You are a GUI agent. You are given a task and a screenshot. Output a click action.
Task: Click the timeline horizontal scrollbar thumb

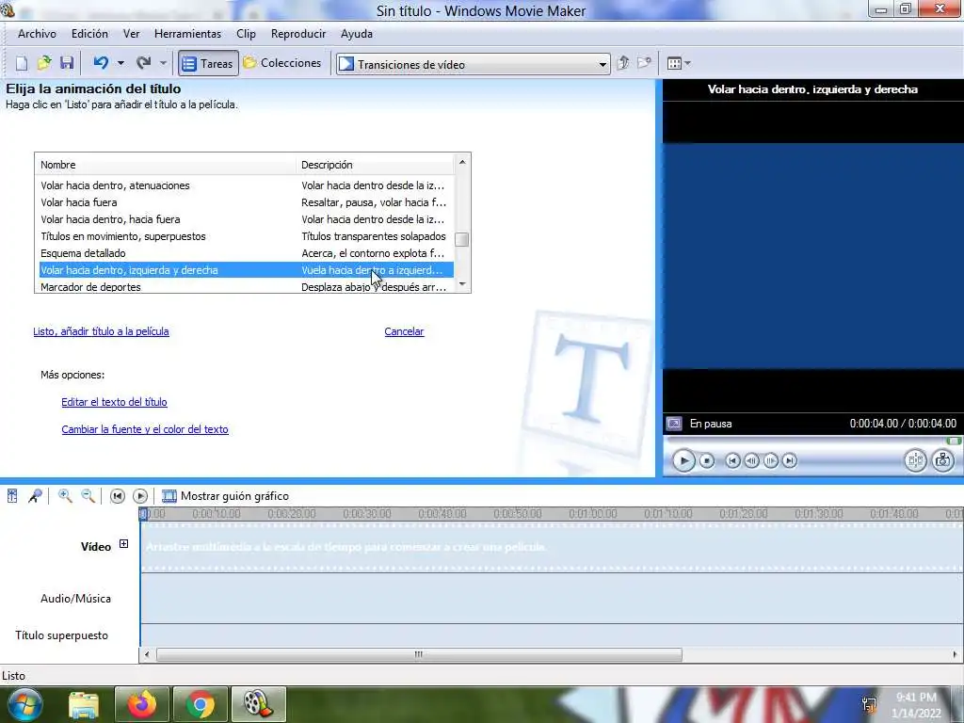[x=419, y=654]
